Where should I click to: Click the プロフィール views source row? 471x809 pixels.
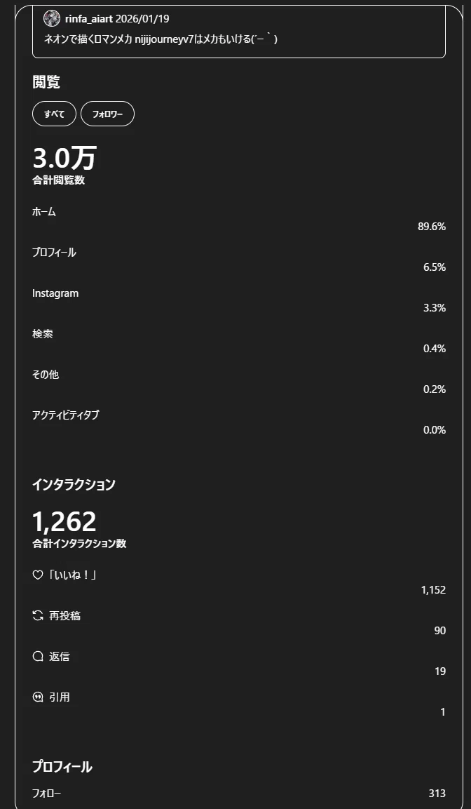click(239, 260)
